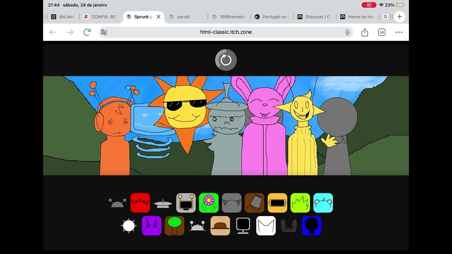Choose the lime green spiky hair icon
This screenshot has width=452, height=254.
tap(300, 203)
